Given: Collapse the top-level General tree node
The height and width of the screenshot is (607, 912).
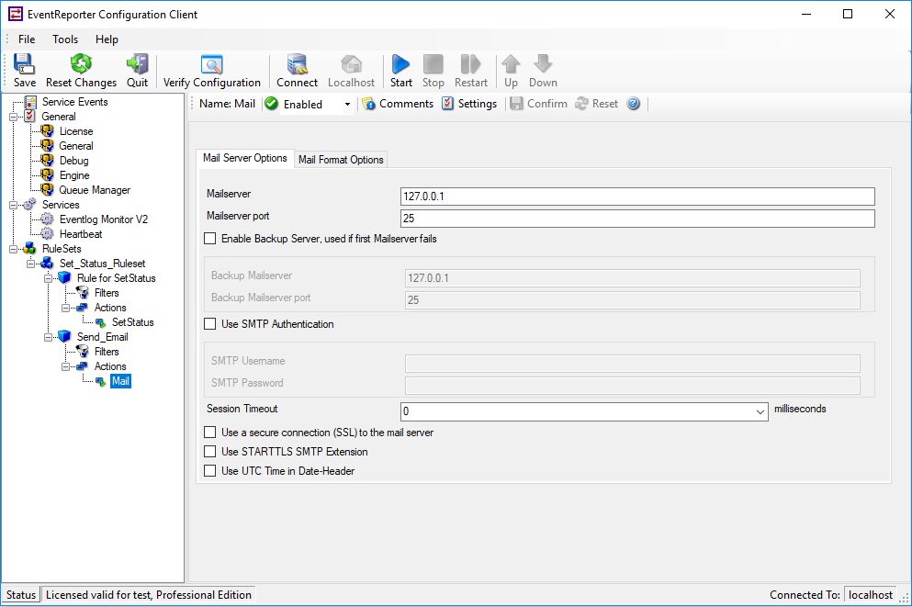Looking at the screenshot, I should pyautogui.click(x=14, y=117).
